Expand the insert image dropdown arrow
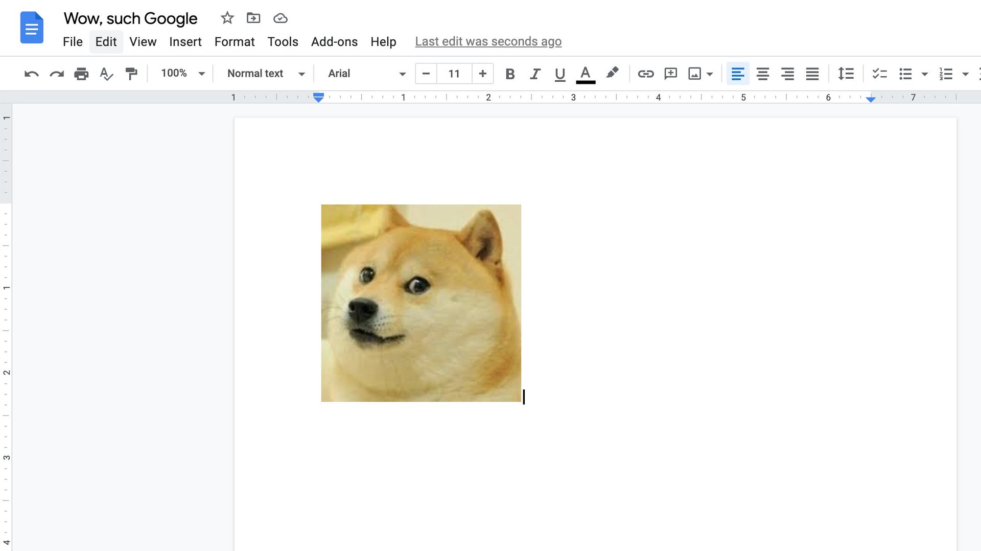Viewport: 981px width, 551px height. [710, 74]
